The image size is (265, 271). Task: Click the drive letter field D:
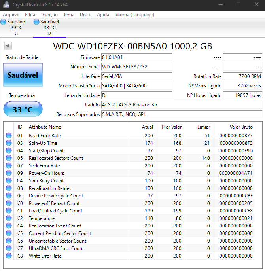tap(136, 95)
